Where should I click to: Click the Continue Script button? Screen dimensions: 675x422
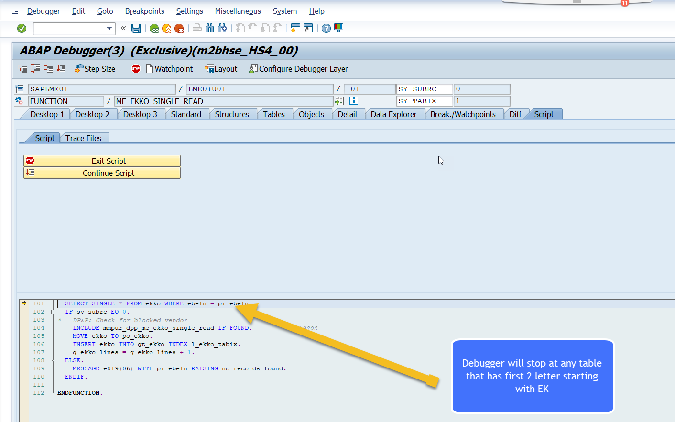click(102, 173)
